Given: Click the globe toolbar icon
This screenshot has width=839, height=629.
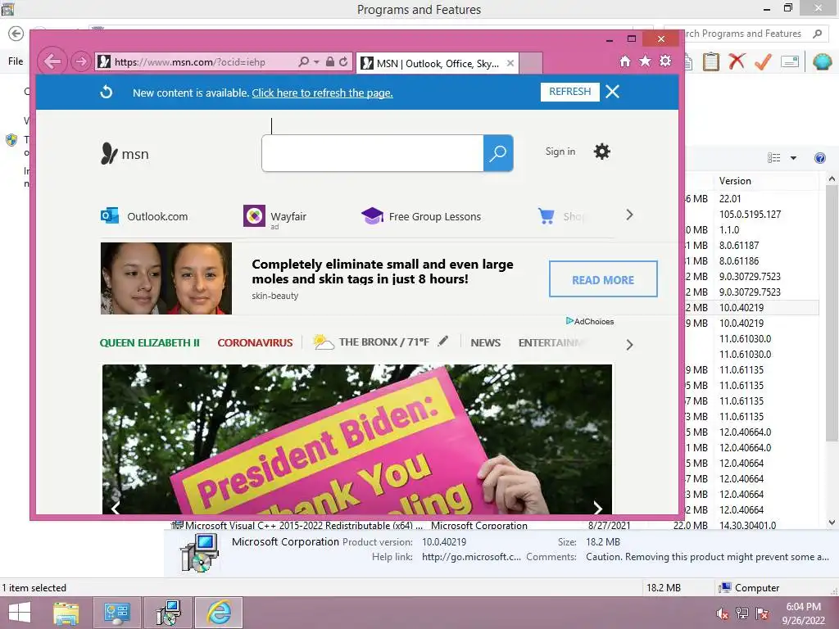Looking at the screenshot, I should click(821, 61).
